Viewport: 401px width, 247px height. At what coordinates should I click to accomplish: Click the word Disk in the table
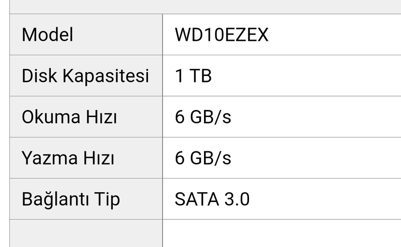[x=39, y=76]
